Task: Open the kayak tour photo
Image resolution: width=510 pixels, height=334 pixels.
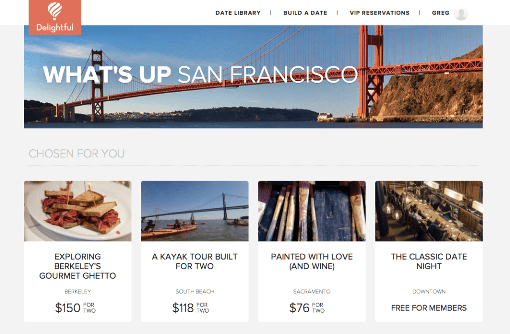Action: click(195, 211)
